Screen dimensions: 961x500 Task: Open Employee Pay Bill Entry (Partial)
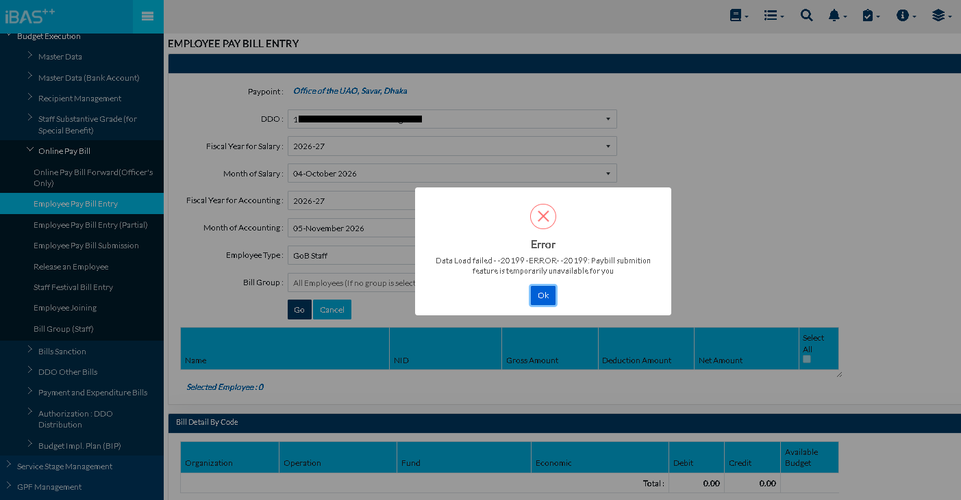(90, 225)
